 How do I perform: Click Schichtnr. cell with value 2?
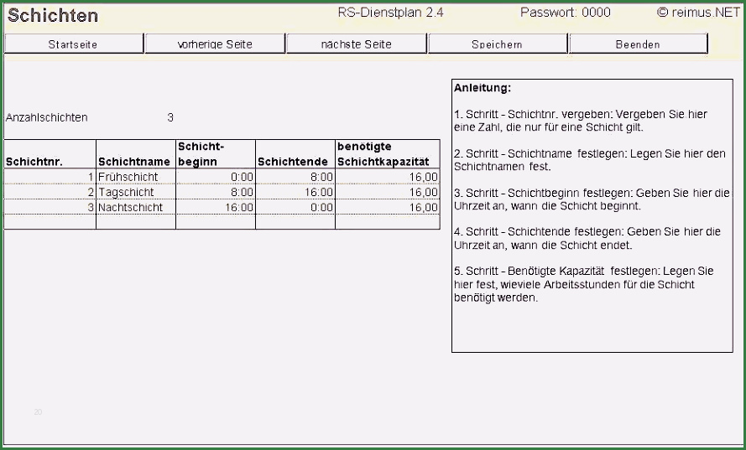point(50,192)
